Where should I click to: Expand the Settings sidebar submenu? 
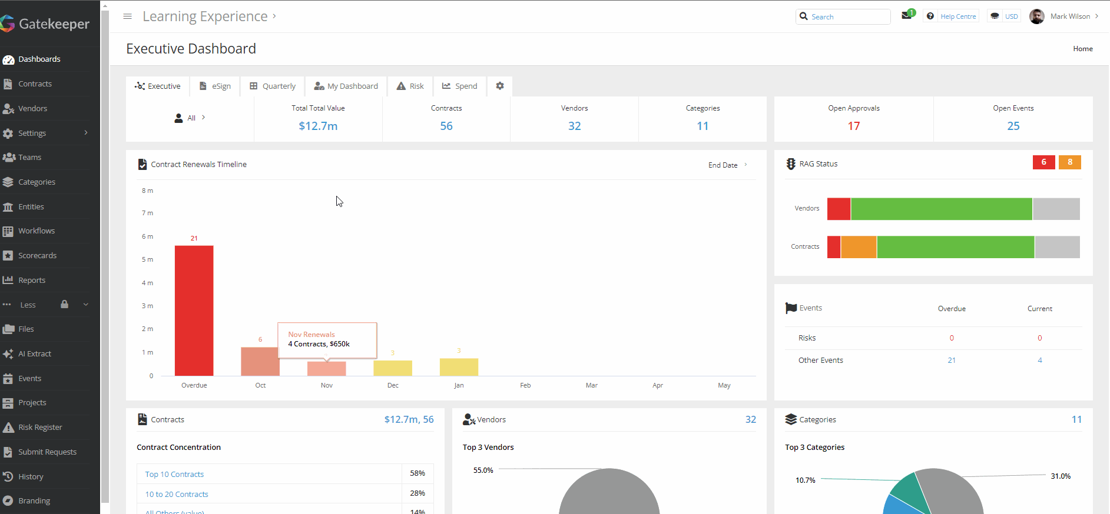pos(86,133)
